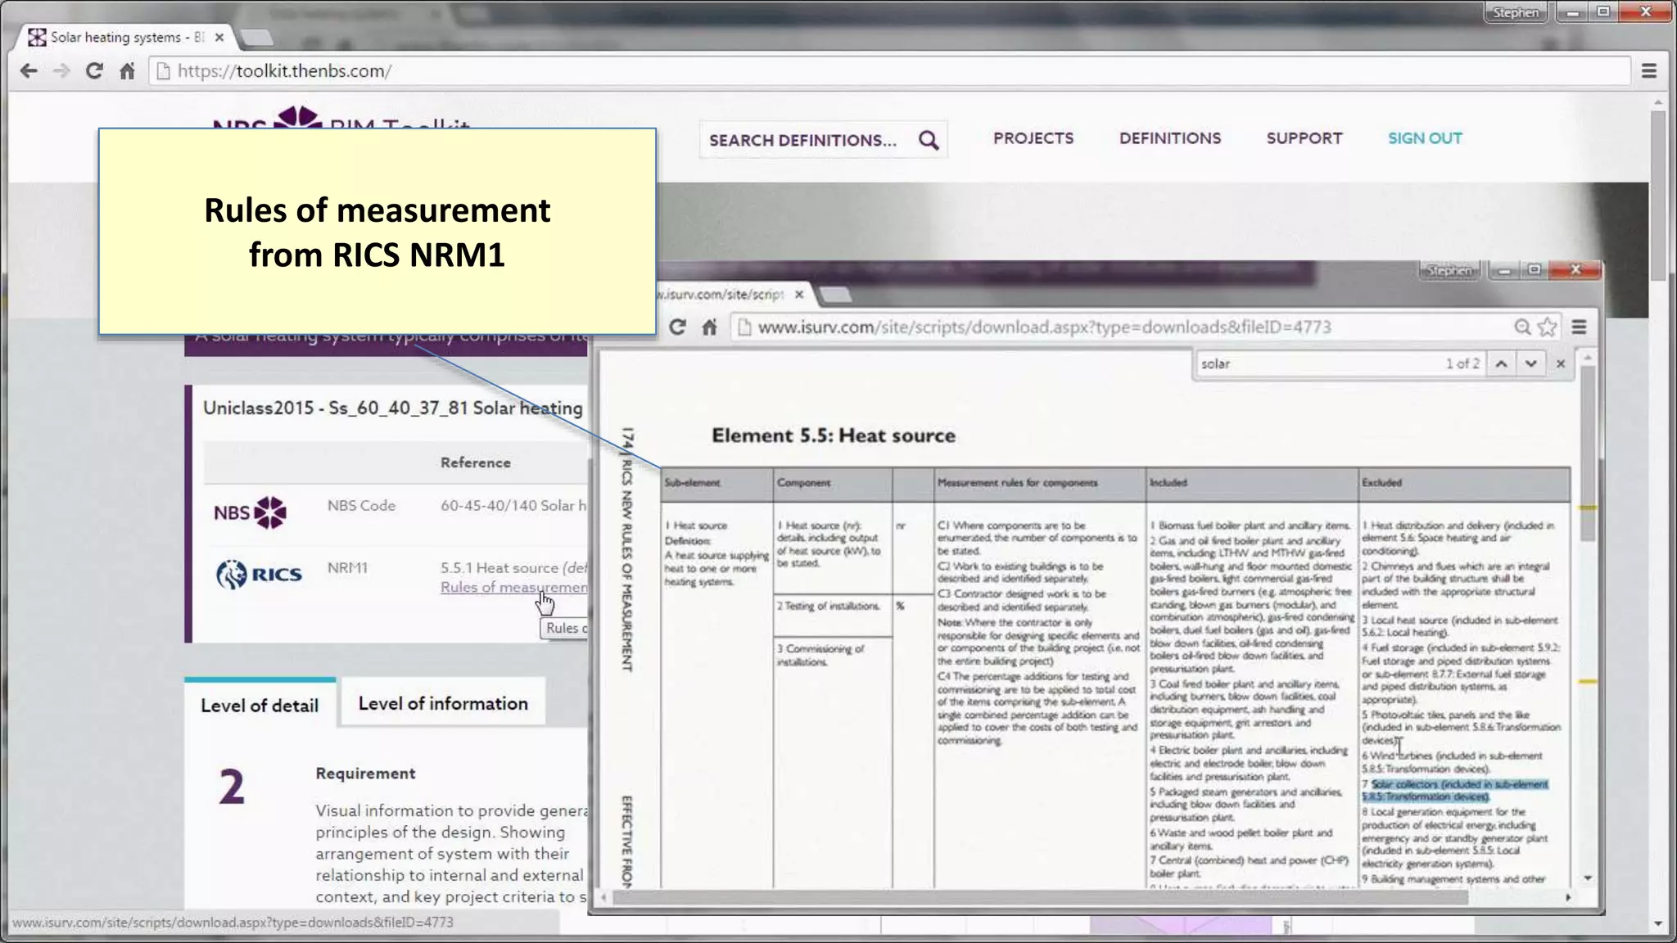Open new tab in isurv window
The width and height of the screenshot is (1677, 943).
835,295
